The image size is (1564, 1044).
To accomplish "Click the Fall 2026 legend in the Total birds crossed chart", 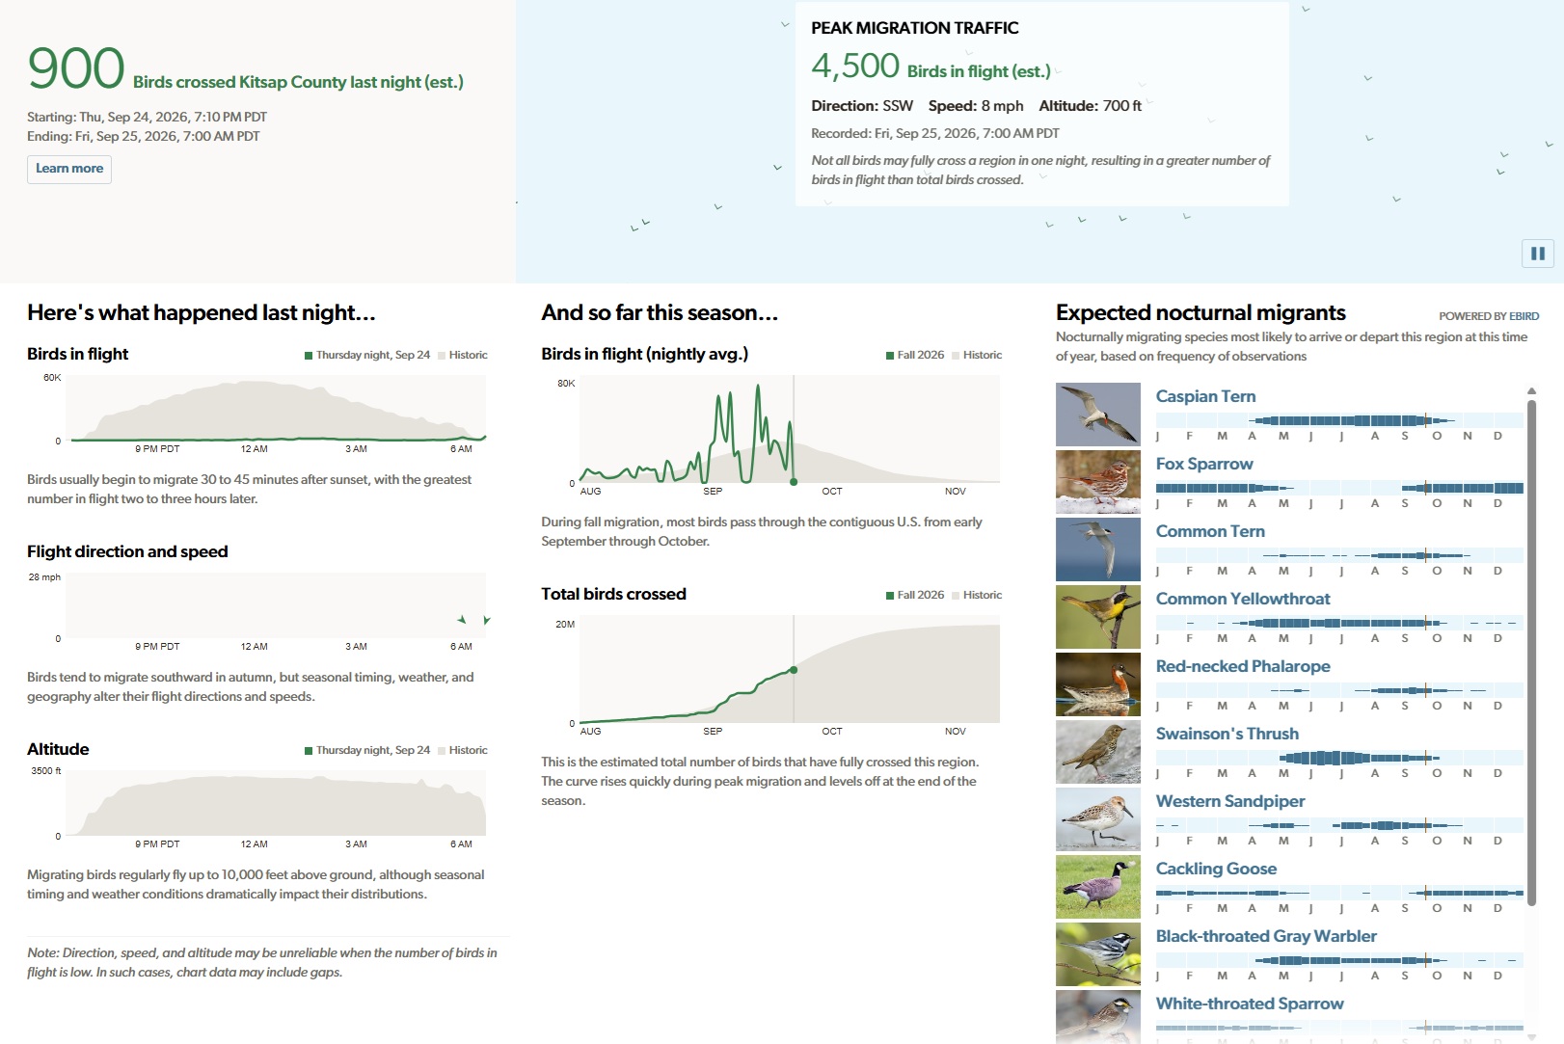I will (x=915, y=595).
